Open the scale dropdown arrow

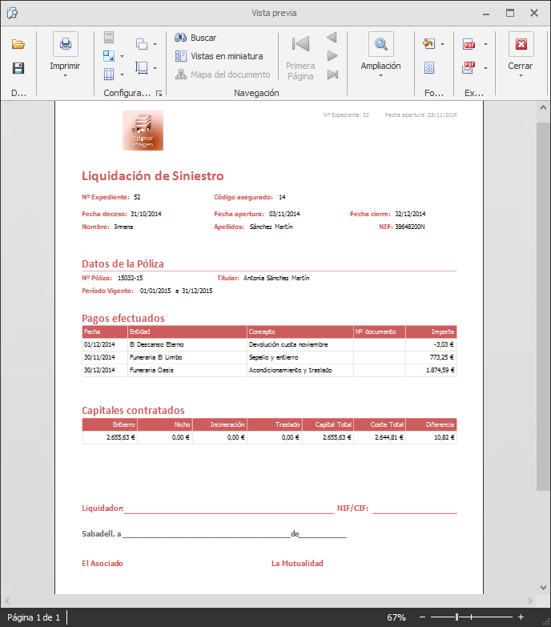pos(122,56)
